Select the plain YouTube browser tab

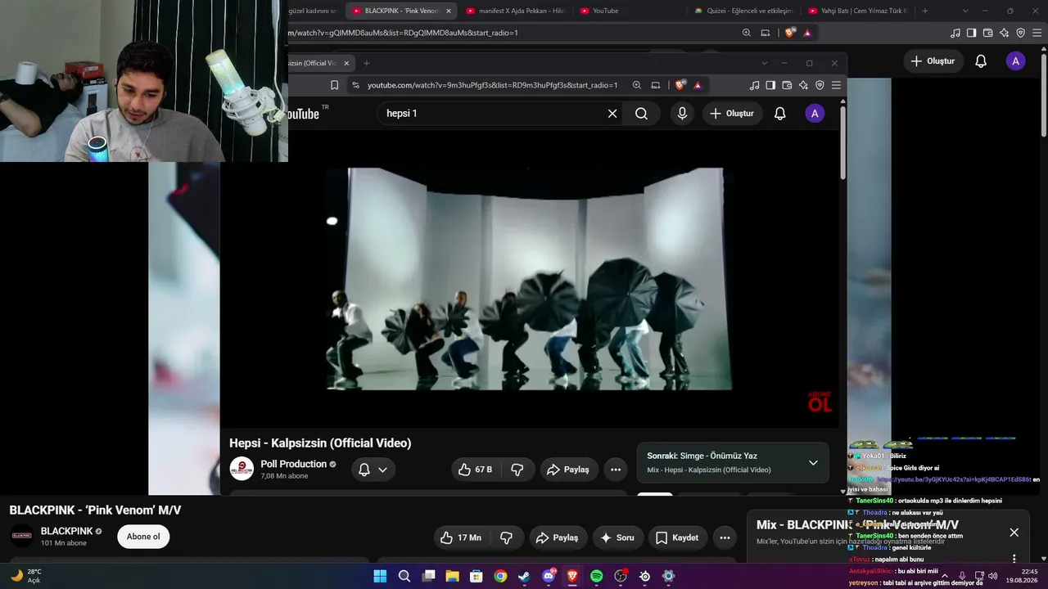[629, 11]
